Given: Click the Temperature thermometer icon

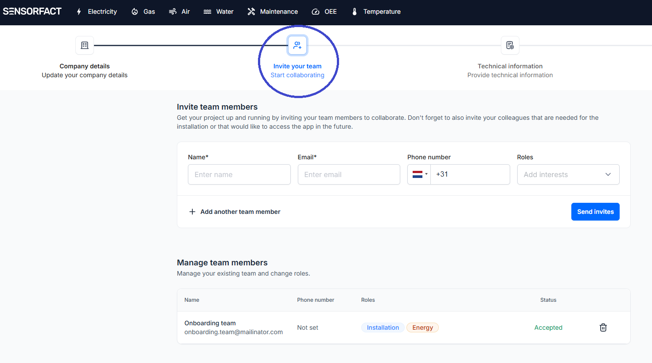Looking at the screenshot, I should pyautogui.click(x=355, y=12).
